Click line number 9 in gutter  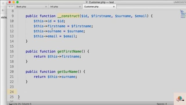pyautogui.click(x=12, y=16)
